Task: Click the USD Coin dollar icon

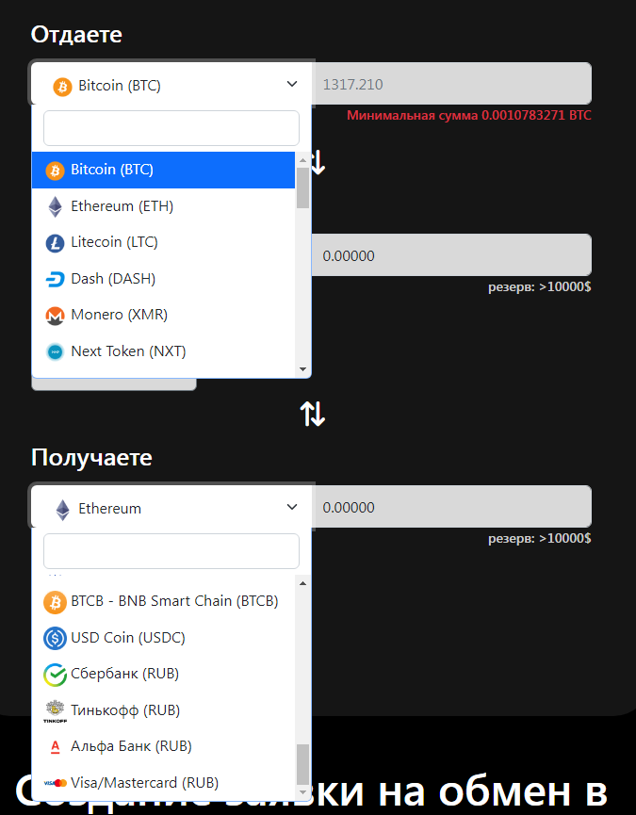Action: point(55,638)
